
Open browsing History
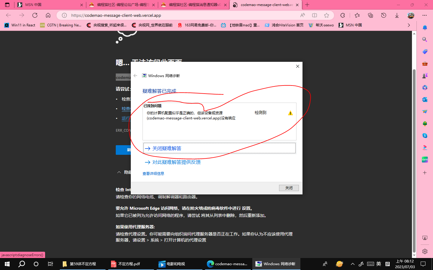384,15
